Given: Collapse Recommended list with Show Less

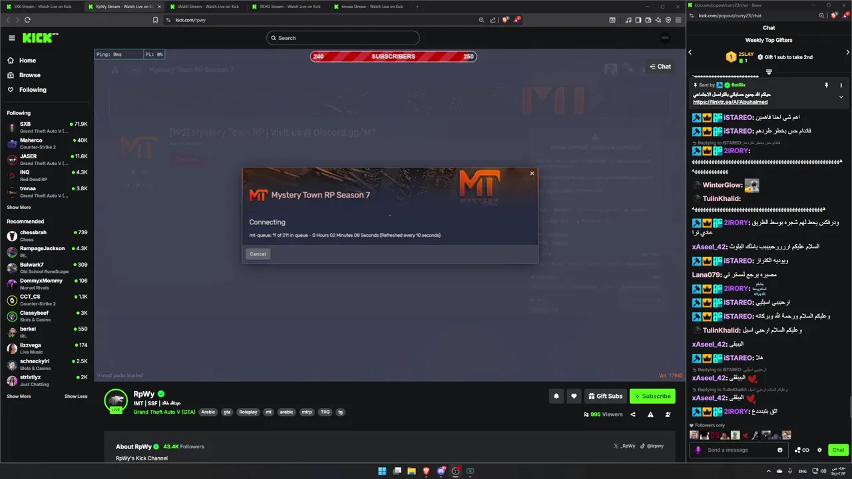Looking at the screenshot, I should 76,397.
